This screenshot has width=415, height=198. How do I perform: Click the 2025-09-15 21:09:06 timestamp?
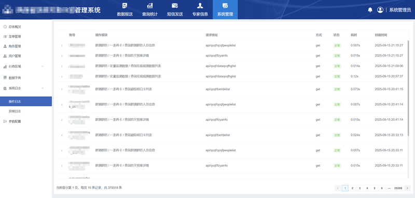coord(389,66)
